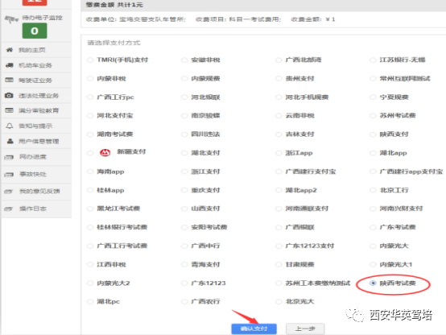Choose 广西北部湾 radio button
This screenshot has width=446, height=335.
pyautogui.click(x=279, y=60)
